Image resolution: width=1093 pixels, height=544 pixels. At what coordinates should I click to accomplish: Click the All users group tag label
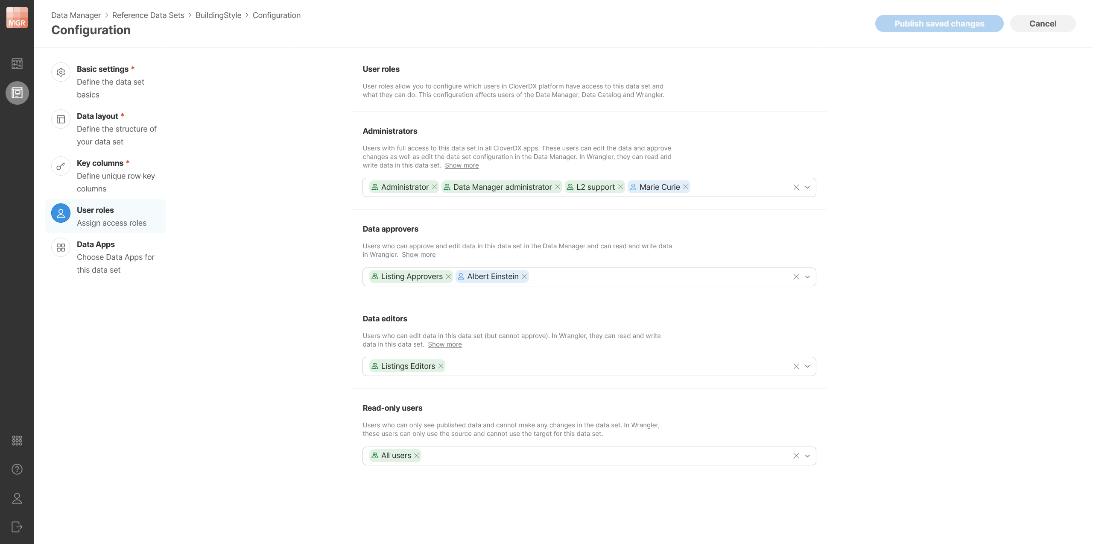tap(396, 456)
